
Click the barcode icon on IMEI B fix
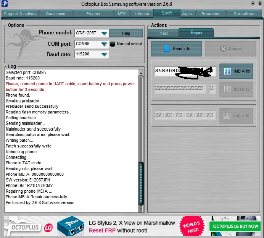[x=228, y=89]
